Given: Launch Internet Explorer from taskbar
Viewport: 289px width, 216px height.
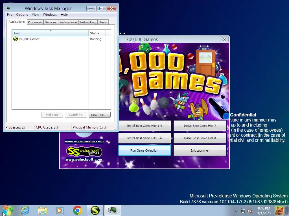Looking at the screenshot, I should click(x=25, y=210).
